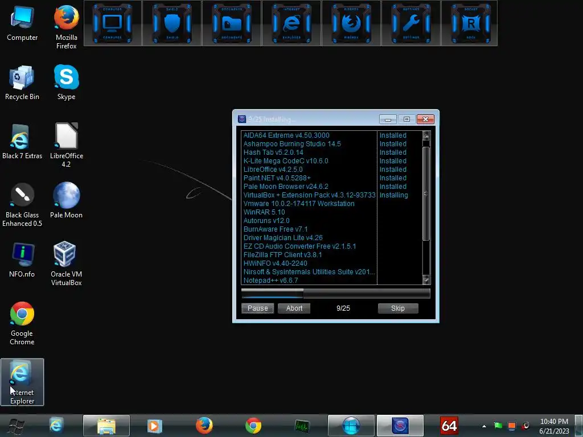This screenshot has width=583, height=437.
Task: Open the NFO.nfo file icon
Action: [22, 259]
